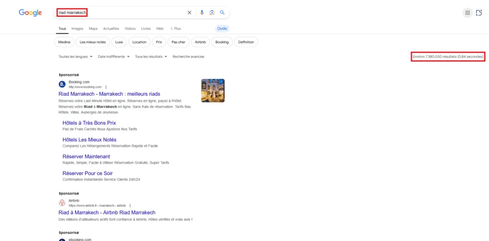Expand Date indifférente dropdown
The image size is (489, 241).
114,56
